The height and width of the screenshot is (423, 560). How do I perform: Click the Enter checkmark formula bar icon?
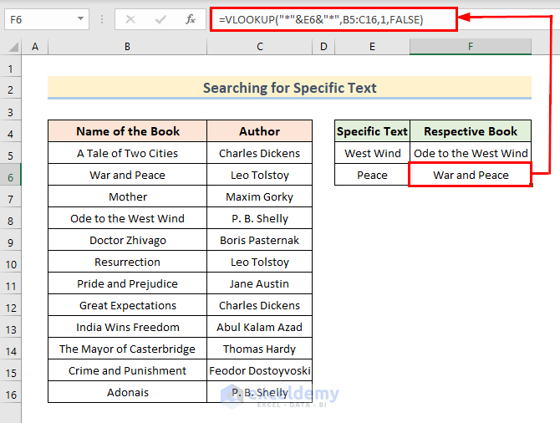pos(160,19)
